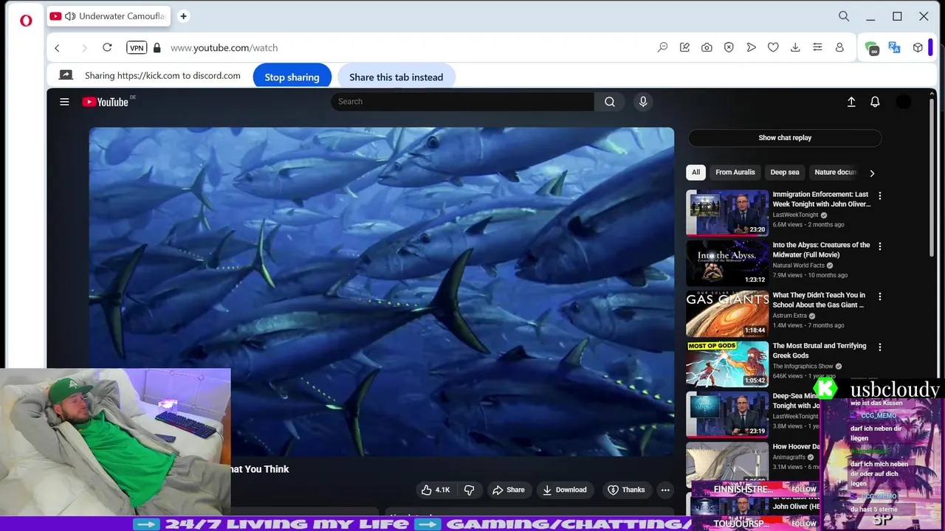Viewport: 945px width, 531px height.
Task: Open the extensions cube icon
Action: (918, 47)
